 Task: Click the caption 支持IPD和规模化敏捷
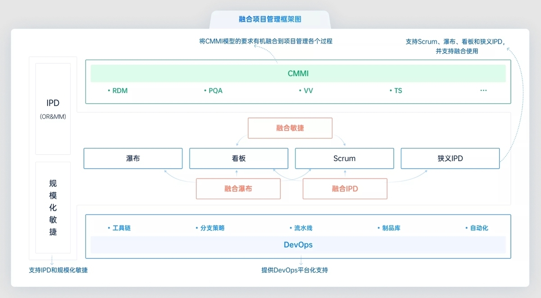tap(58, 270)
